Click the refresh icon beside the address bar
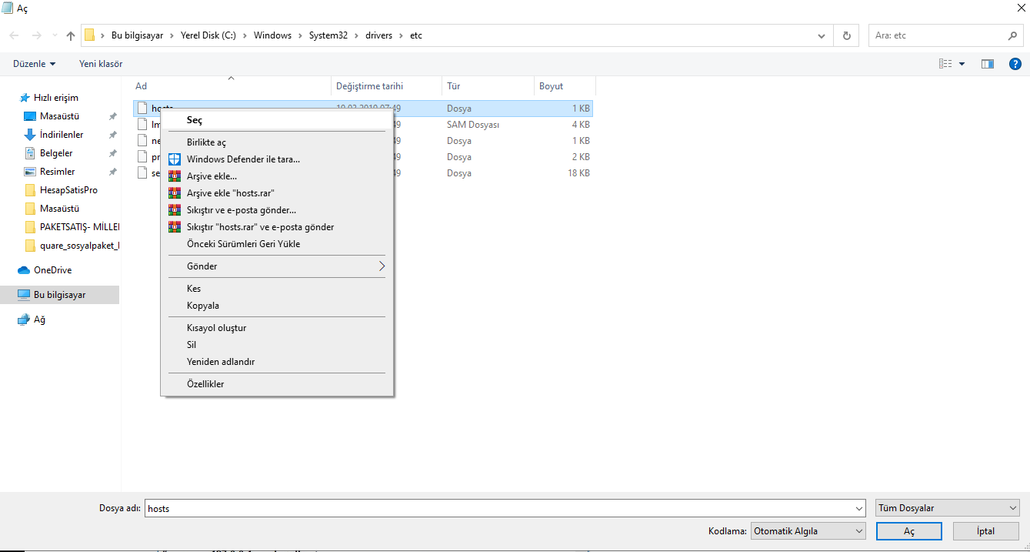 (847, 35)
